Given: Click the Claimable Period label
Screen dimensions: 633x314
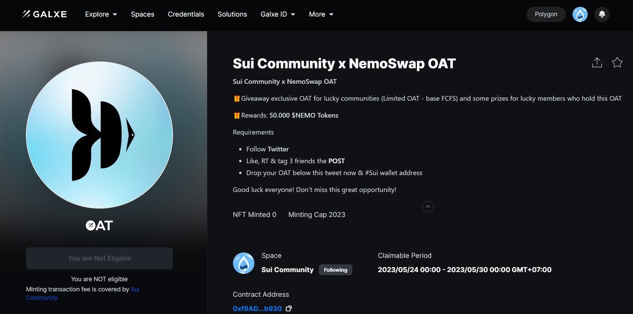Looking at the screenshot, I should (405, 255).
